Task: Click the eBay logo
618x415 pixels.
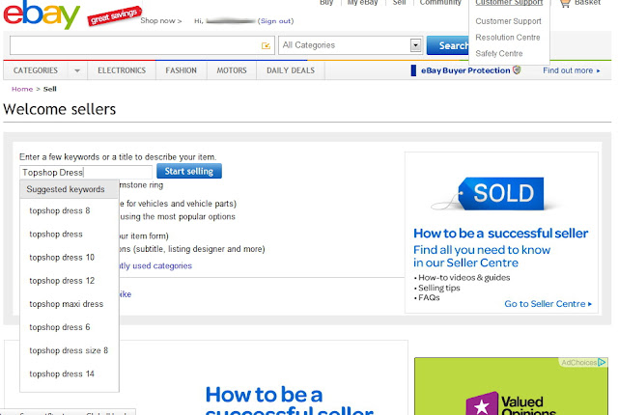Action: pyautogui.click(x=42, y=15)
